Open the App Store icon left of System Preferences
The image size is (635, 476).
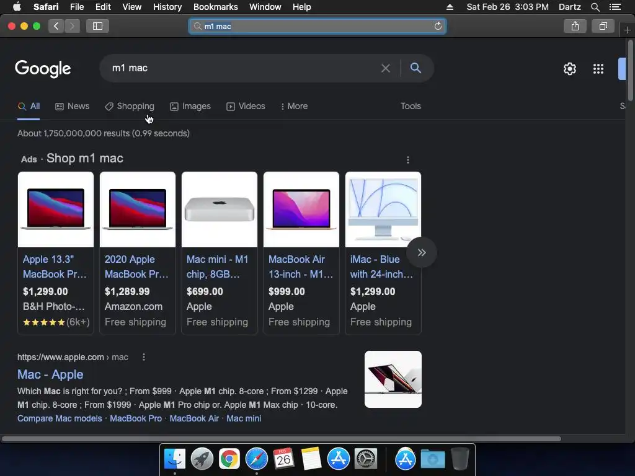tap(339, 459)
